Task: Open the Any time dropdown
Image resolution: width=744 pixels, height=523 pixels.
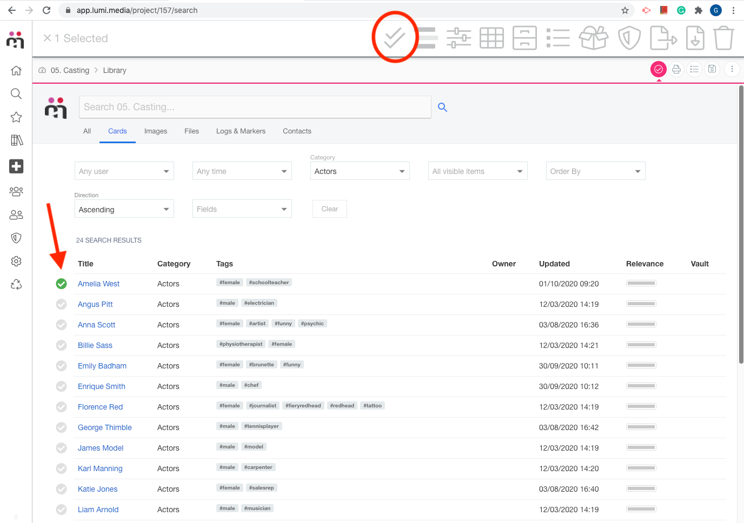Action: click(x=242, y=171)
